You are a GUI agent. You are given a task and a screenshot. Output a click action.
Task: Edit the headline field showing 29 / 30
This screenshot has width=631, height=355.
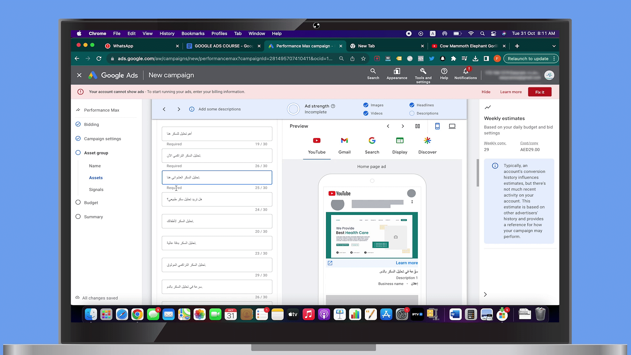(x=217, y=265)
